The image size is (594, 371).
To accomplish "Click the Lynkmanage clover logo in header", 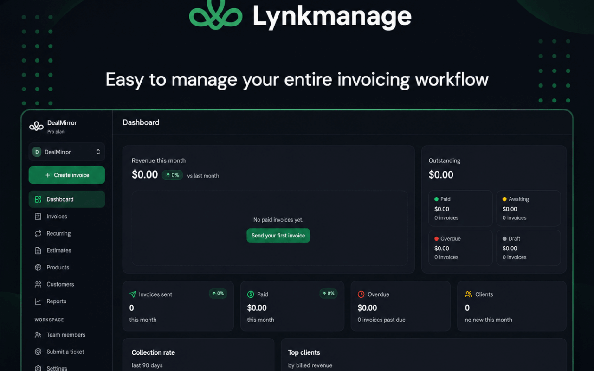I will (x=215, y=14).
